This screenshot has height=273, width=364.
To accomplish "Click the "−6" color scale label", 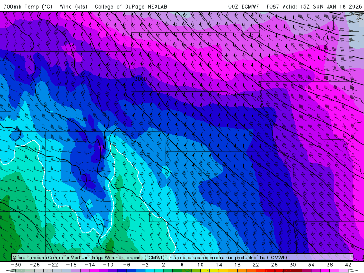I will point(127,265).
